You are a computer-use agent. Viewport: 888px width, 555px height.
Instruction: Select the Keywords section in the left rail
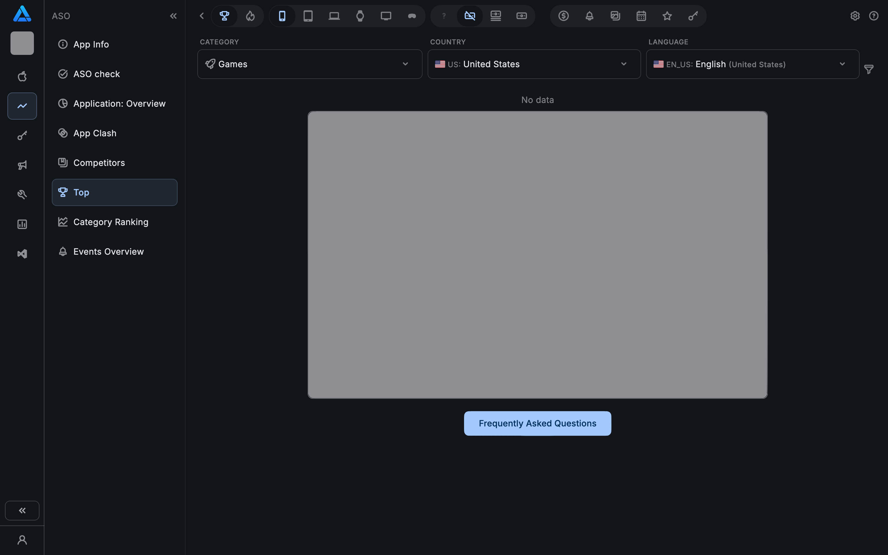(22, 135)
